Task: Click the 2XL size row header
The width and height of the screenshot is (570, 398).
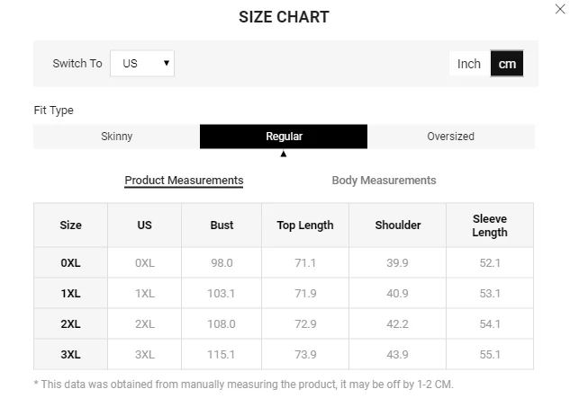Action: [x=70, y=324]
